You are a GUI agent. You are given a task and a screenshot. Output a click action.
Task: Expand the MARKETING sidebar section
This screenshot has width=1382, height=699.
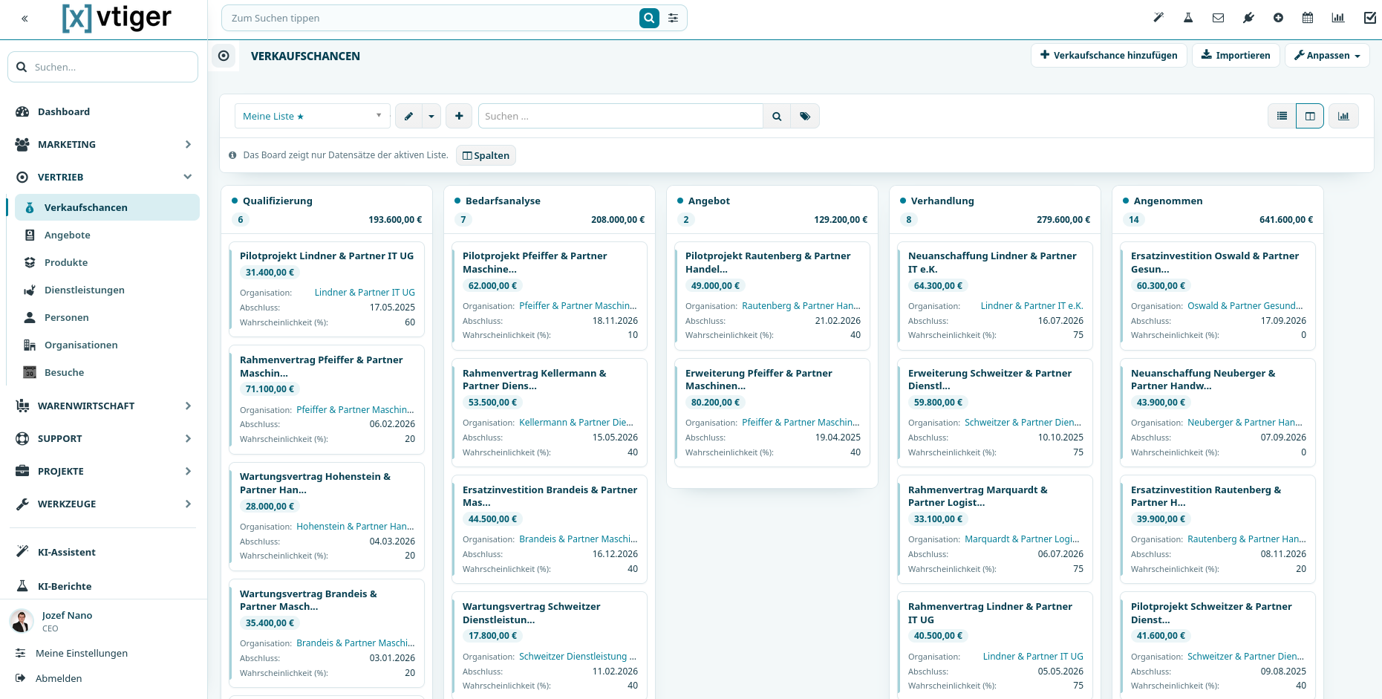[x=104, y=144]
